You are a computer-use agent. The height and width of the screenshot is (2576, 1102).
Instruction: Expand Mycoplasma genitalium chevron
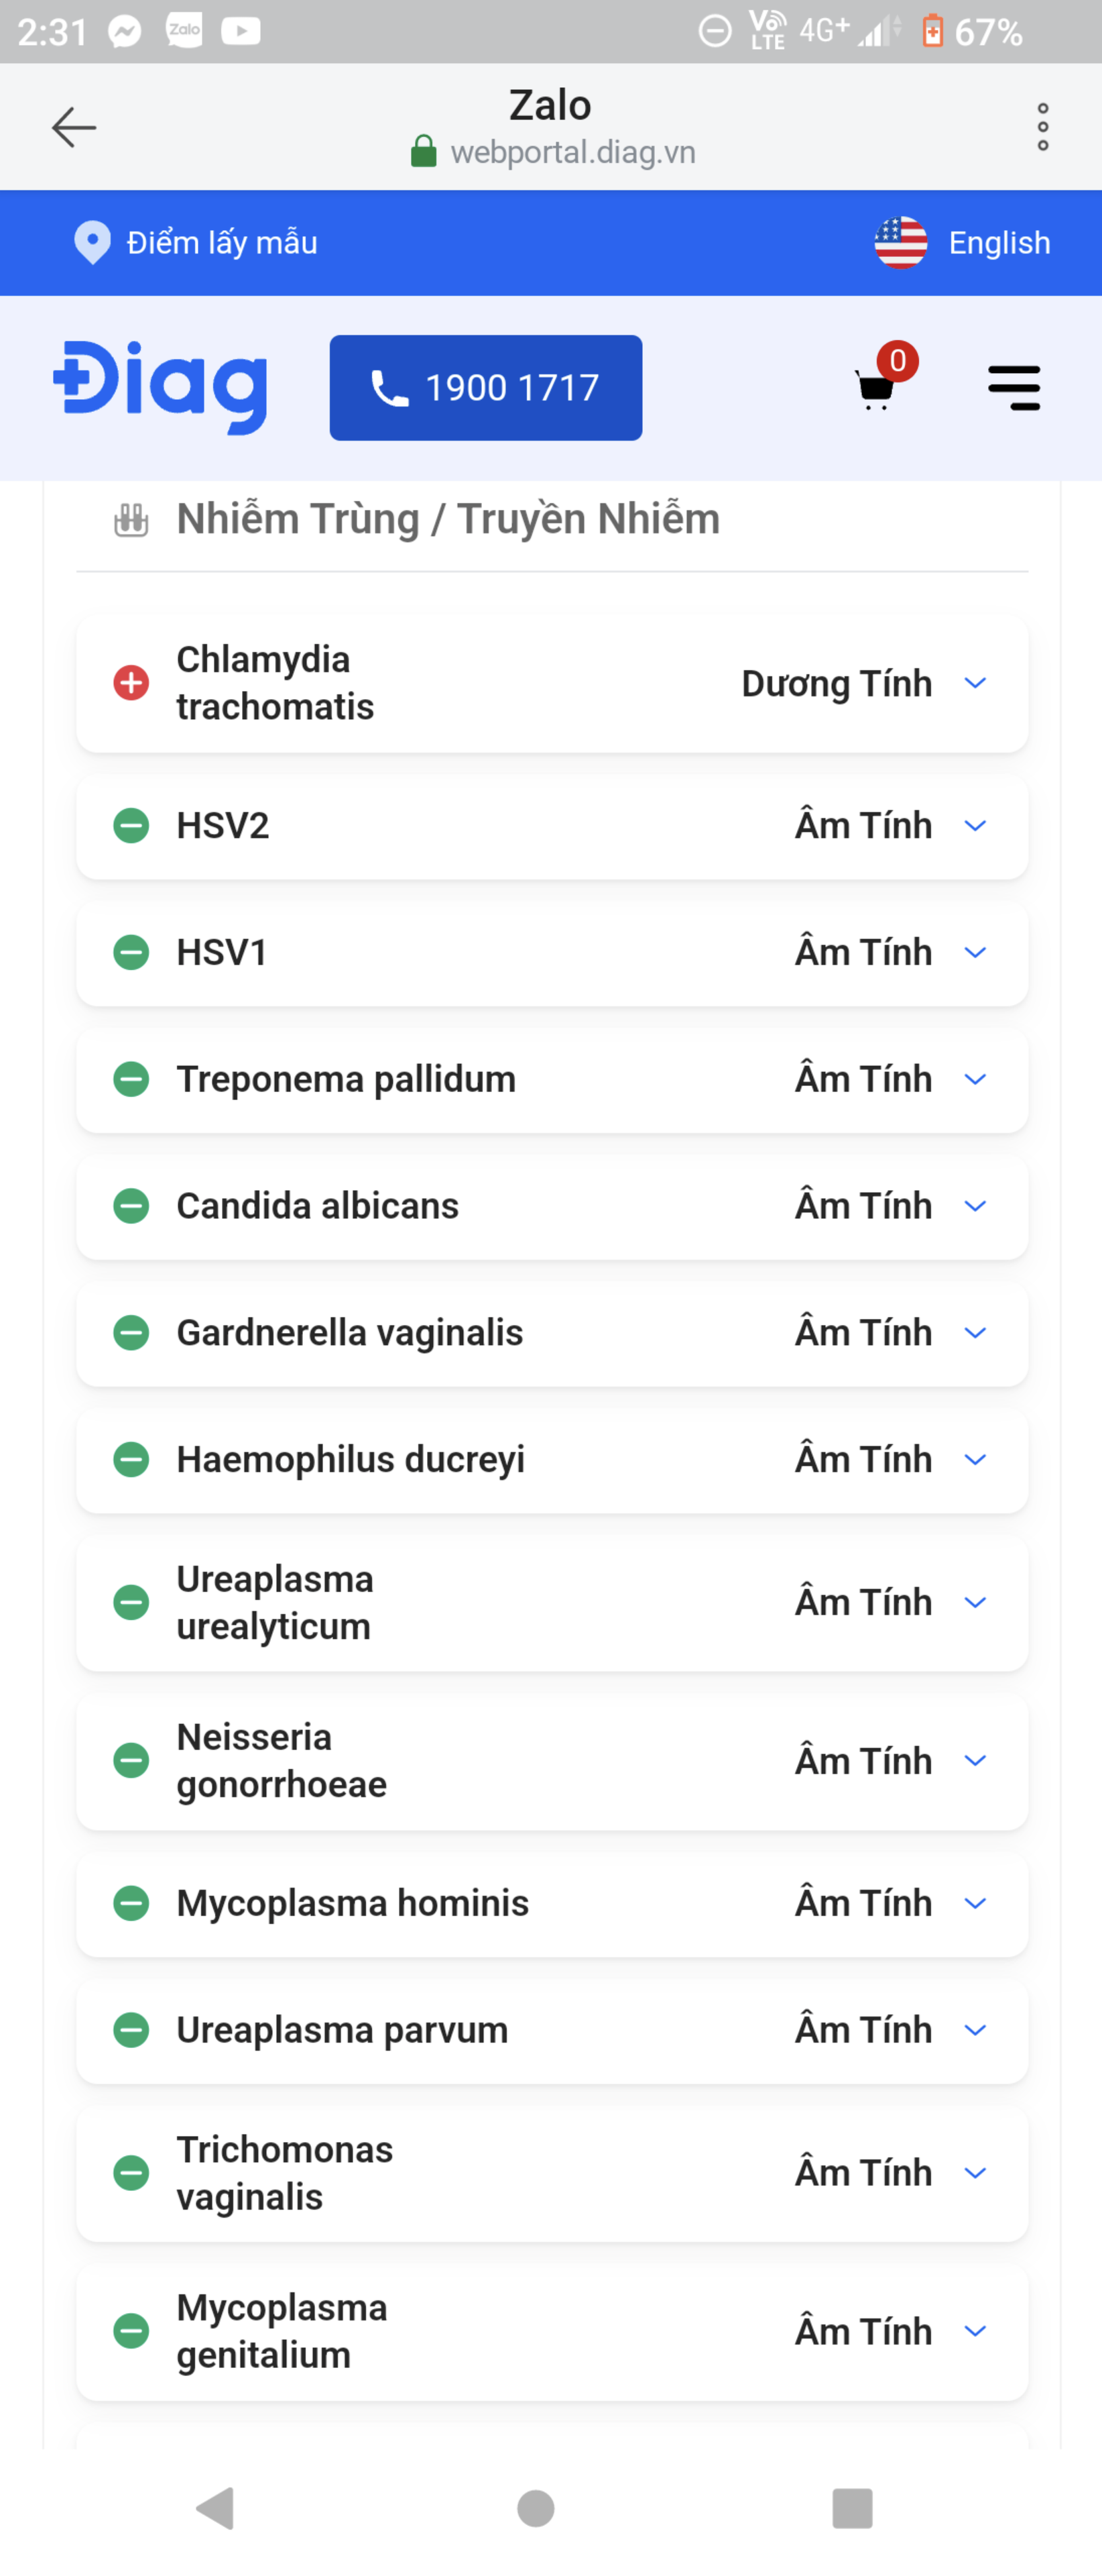pyautogui.click(x=974, y=2331)
